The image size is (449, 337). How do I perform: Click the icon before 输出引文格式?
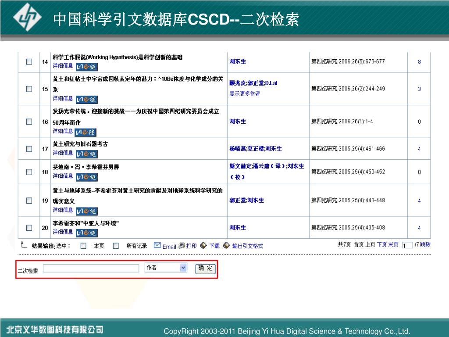pos(227,246)
